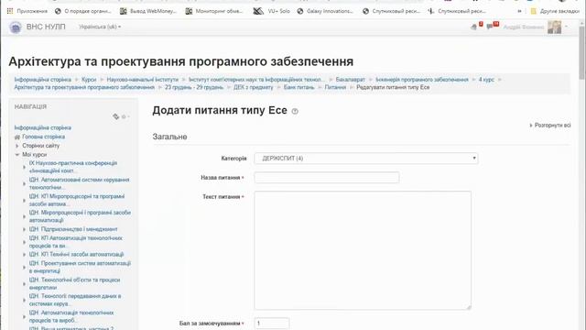Open the messages speech bubble icon
This screenshot has height=330, width=586.
coord(490,27)
